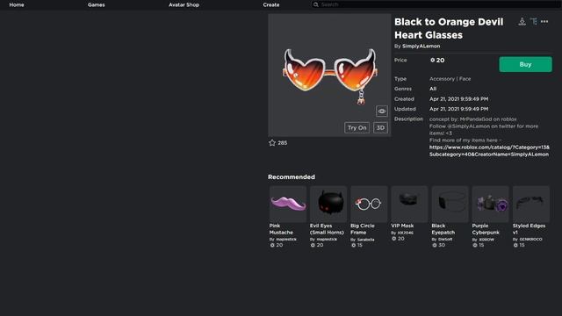
Task: Click the Robux icon under Purple Cyberpunk
Action: (474, 246)
